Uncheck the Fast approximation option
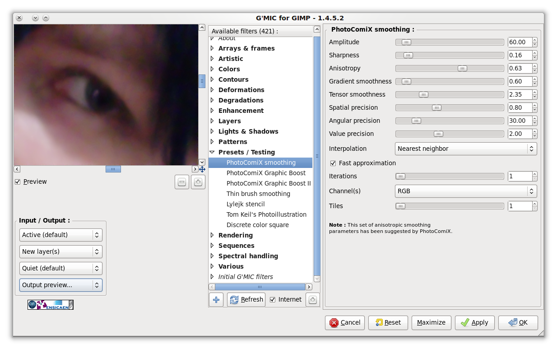The width and height of the screenshot is (557, 349). click(333, 163)
